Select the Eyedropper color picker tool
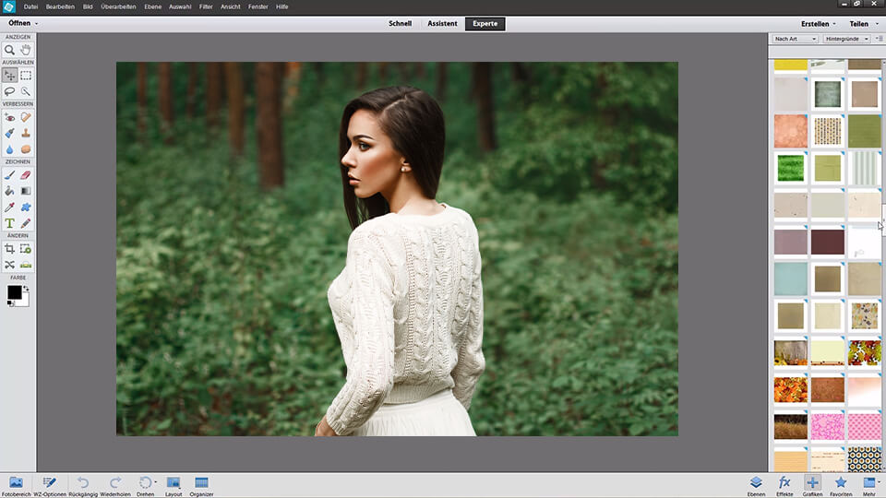The height and width of the screenshot is (498, 886). [x=9, y=207]
